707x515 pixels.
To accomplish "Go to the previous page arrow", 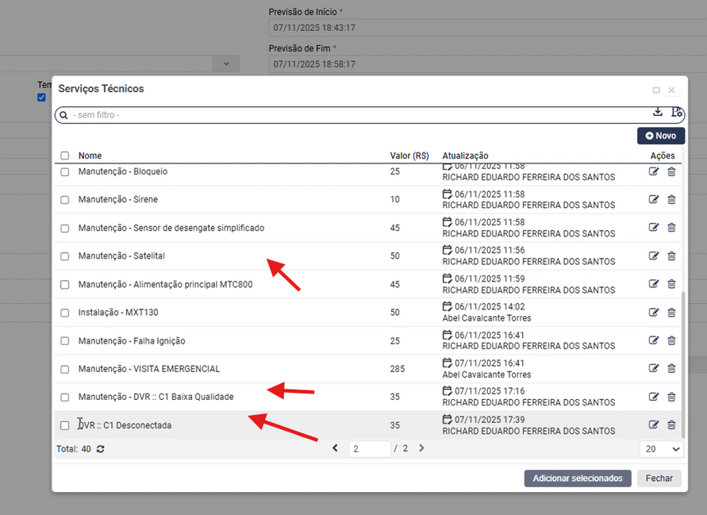I will point(335,448).
